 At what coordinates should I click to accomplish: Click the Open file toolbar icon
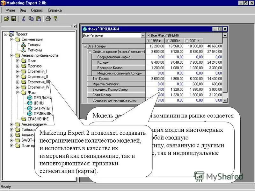tap(6, 19)
